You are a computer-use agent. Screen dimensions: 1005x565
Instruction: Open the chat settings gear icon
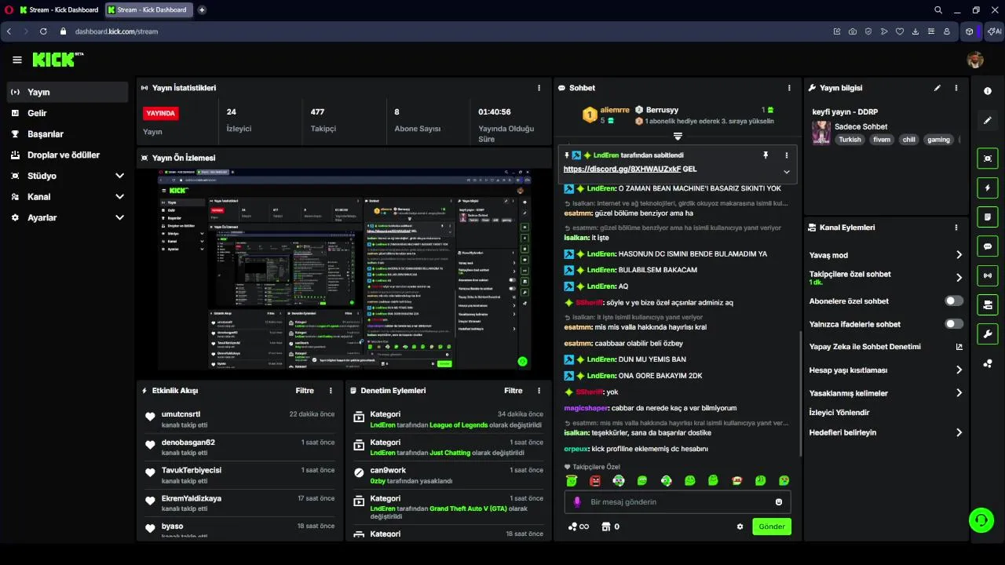[x=740, y=527]
